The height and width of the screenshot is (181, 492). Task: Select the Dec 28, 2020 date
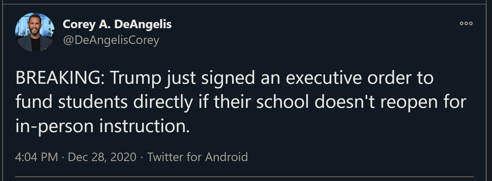click(102, 157)
